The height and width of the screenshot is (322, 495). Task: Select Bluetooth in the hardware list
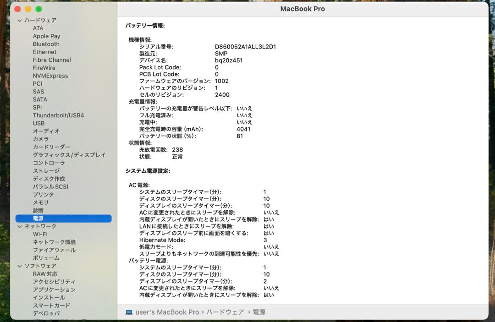point(45,44)
